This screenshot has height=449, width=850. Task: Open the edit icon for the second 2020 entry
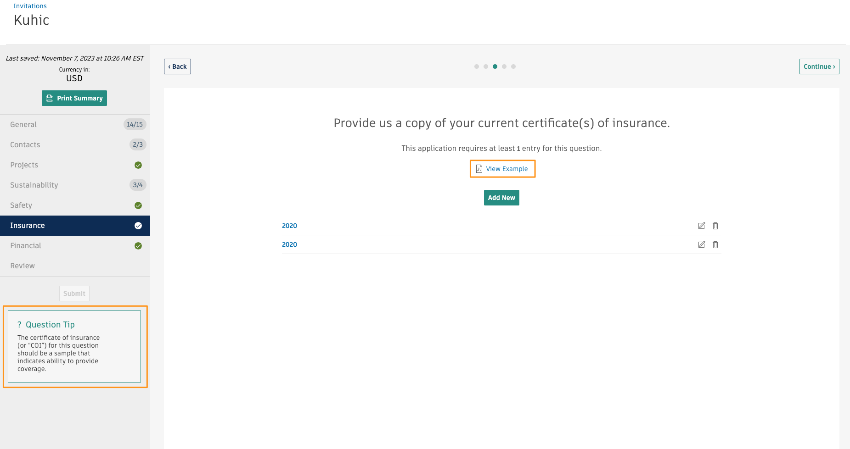coord(701,244)
